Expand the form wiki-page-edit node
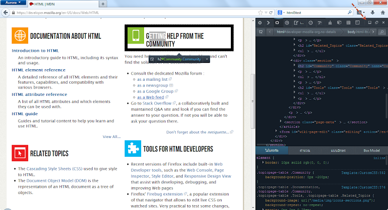This screenshot has width=388, height=210. [x=276, y=131]
